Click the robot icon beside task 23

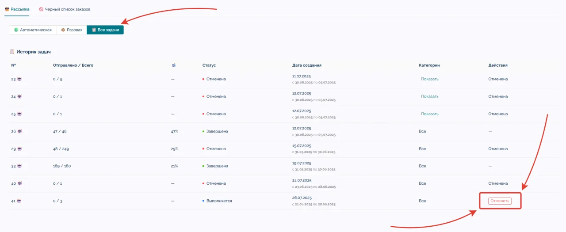point(19,79)
